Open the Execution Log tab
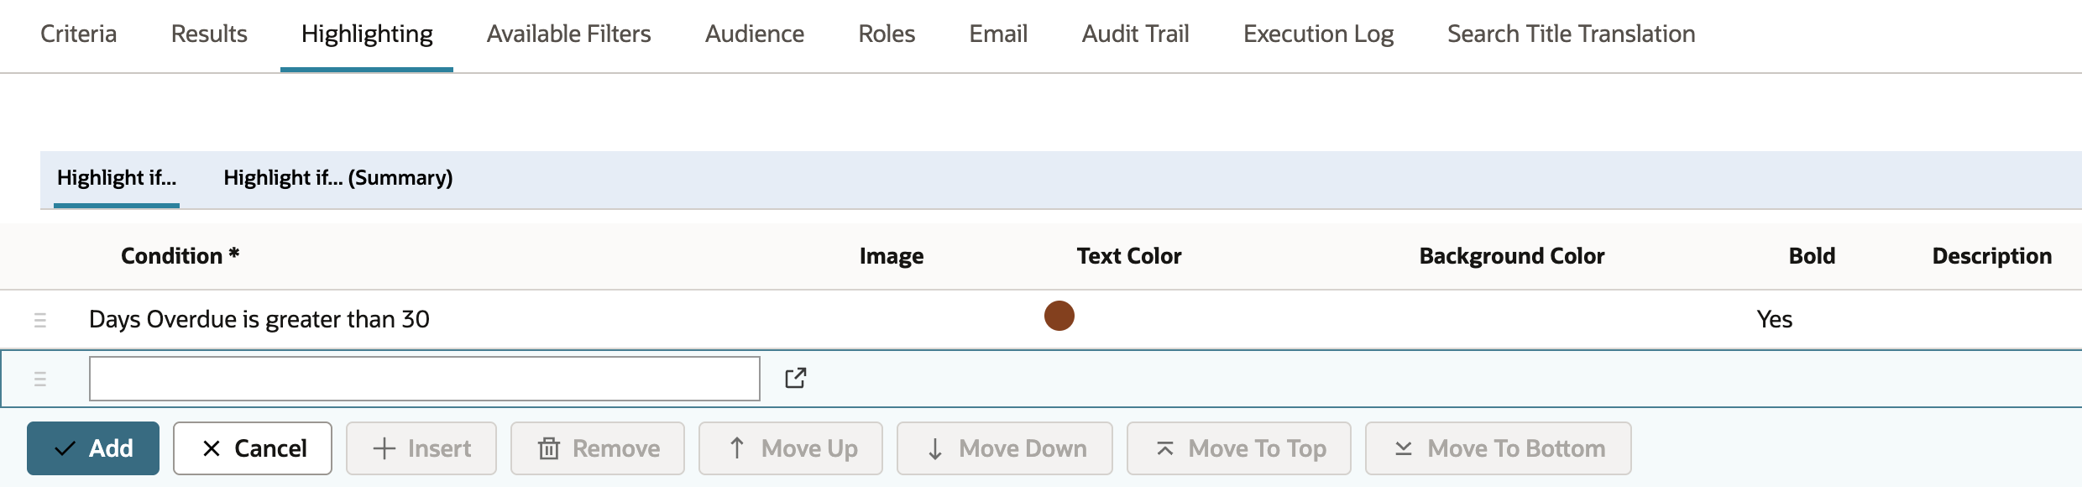Screen dimensions: 2082x487 1318,34
